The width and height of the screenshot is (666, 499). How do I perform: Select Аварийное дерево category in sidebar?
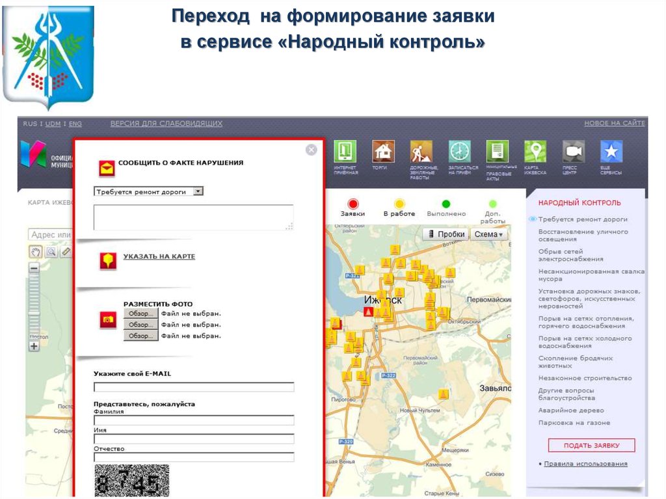tap(570, 411)
